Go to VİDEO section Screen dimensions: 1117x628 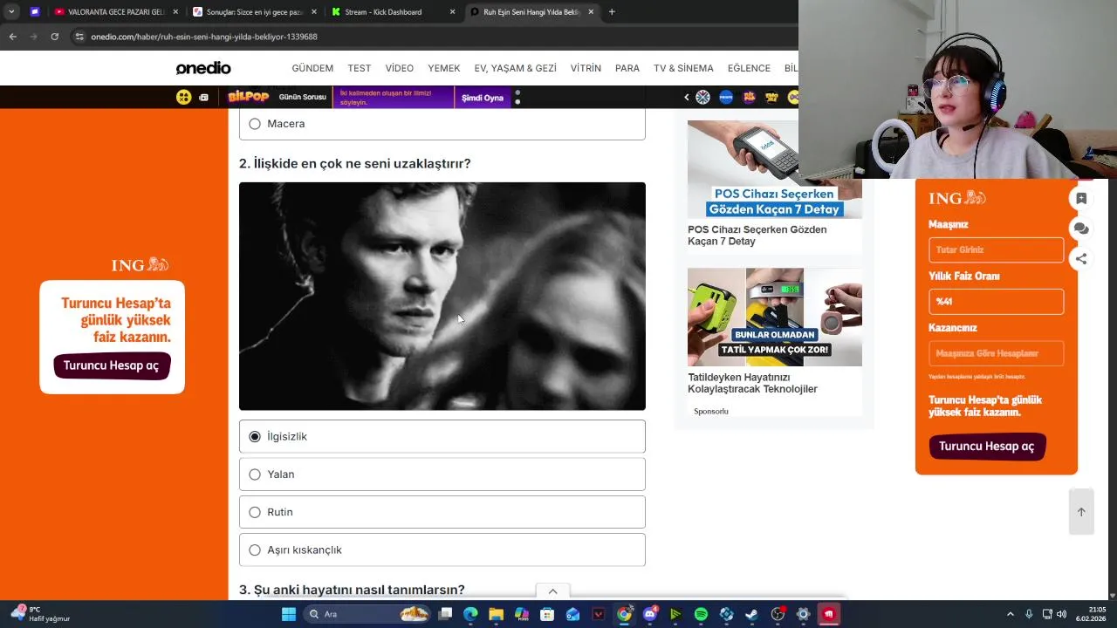[x=400, y=68]
